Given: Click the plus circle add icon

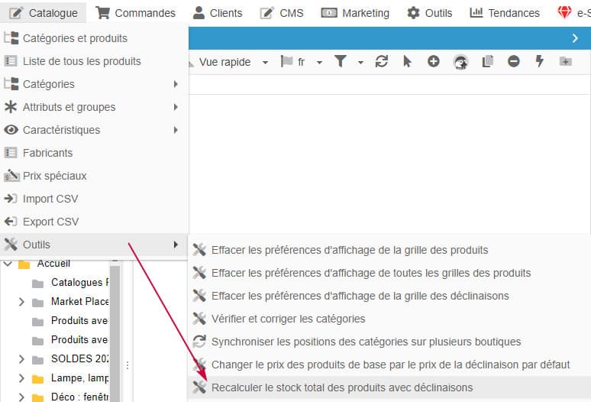Looking at the screenshot, I should click(434, 62).
